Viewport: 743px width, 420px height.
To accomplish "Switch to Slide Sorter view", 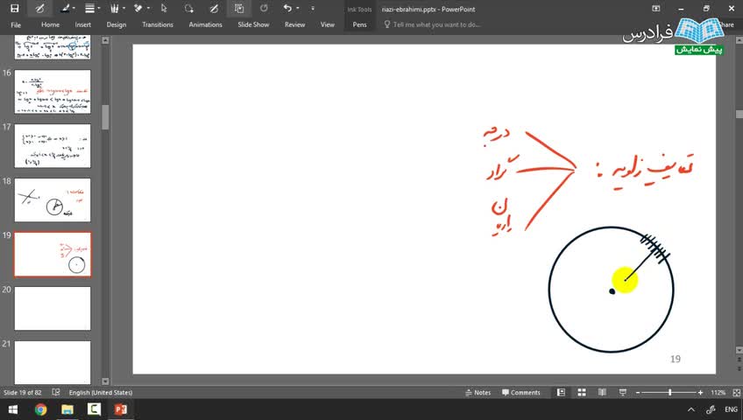I will [x=582, y=393].
